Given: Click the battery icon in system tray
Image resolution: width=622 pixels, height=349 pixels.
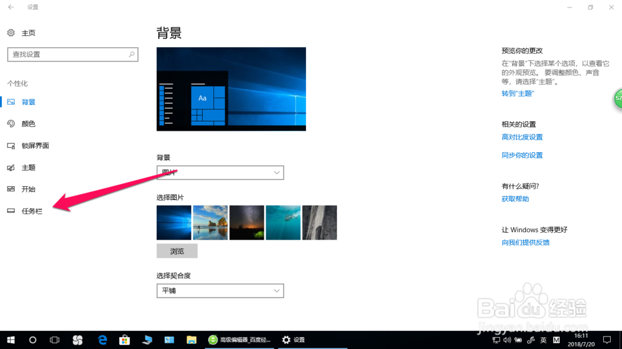Looking at the screenshot, I should [518, 340].
